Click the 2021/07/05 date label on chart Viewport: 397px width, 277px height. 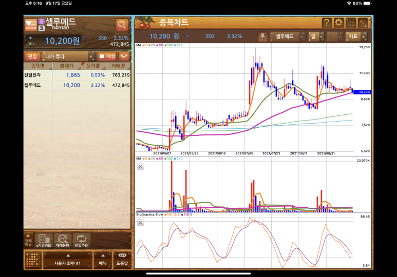coord(244,153)
